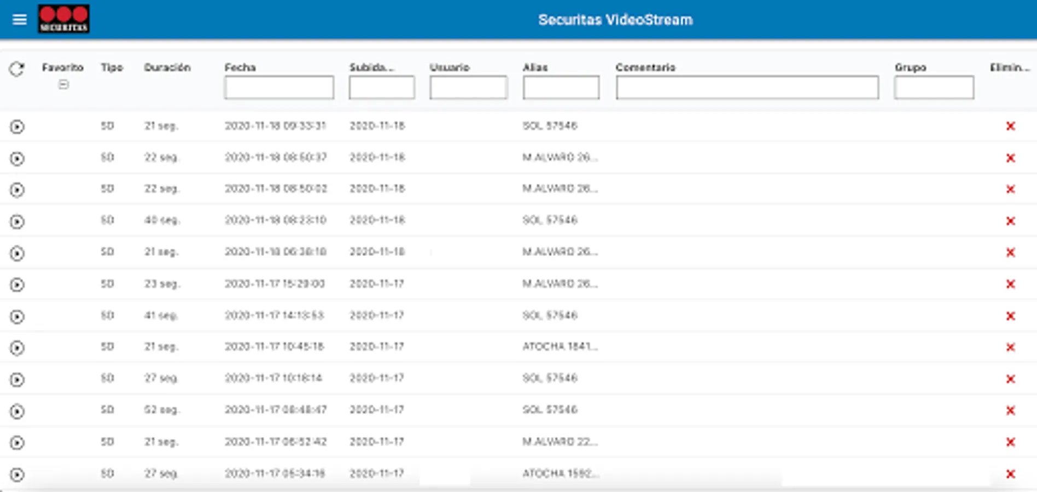Refresh the video recordings list
This screenshot has height=492, width=1037.
(16, 68)
